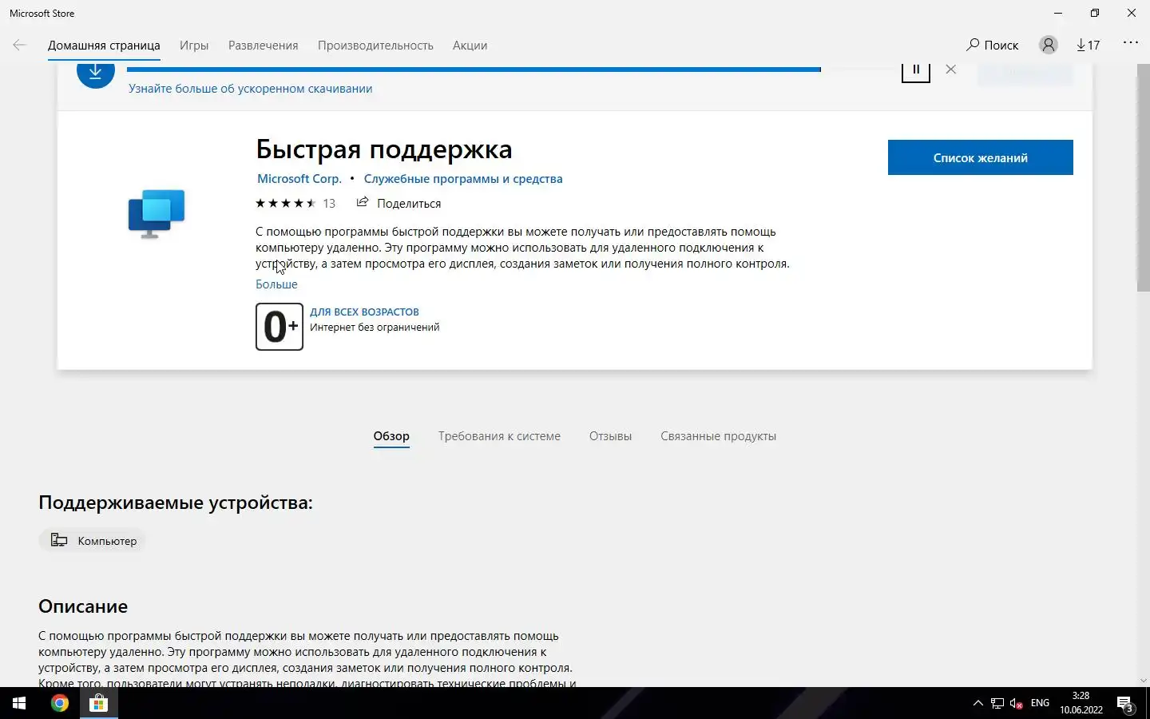Click the Компьютер device chip
This screenshot has height=719, width=1150.
coord(93,541)
